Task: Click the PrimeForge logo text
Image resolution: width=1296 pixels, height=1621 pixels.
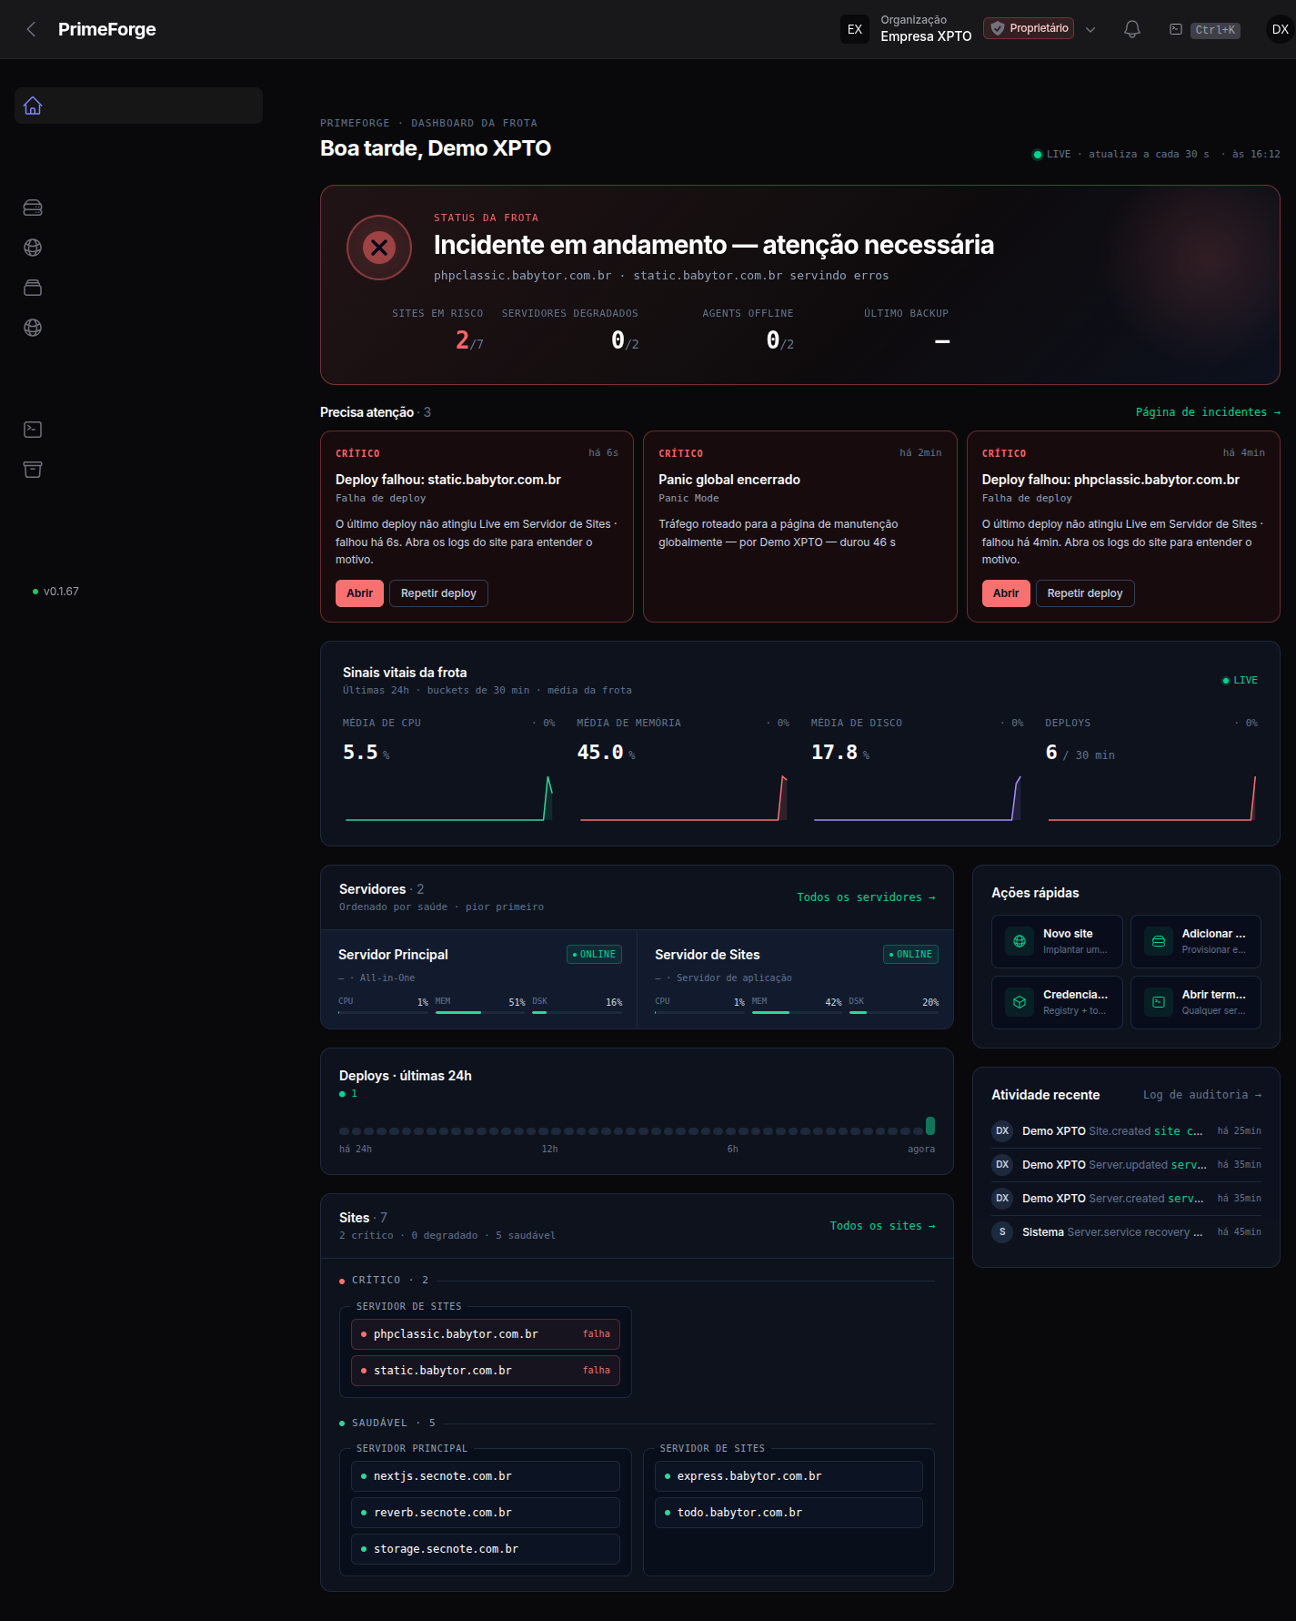Action: [x=107, y=29]
